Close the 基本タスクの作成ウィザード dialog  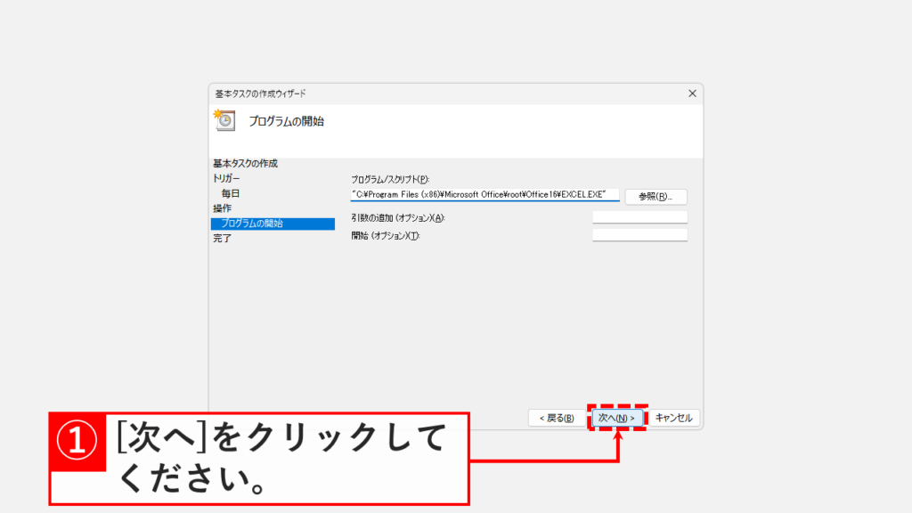click(692, 94)
